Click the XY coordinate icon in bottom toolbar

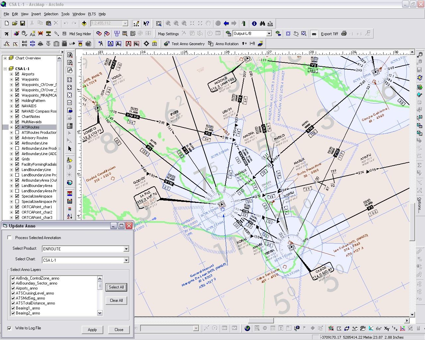[387, 328]
